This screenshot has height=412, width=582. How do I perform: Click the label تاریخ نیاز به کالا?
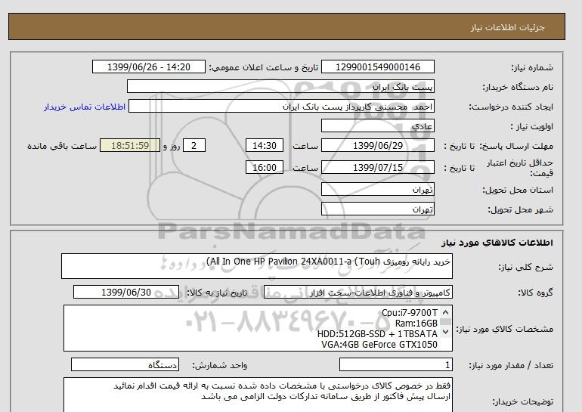tap(217, 293)
